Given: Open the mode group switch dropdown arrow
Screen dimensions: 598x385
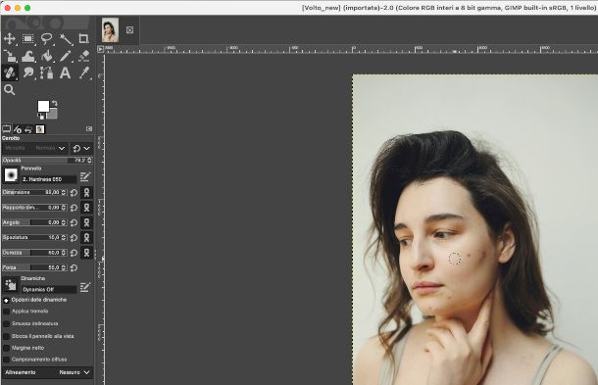Looking at the screenshot, I should click(81, 148).
